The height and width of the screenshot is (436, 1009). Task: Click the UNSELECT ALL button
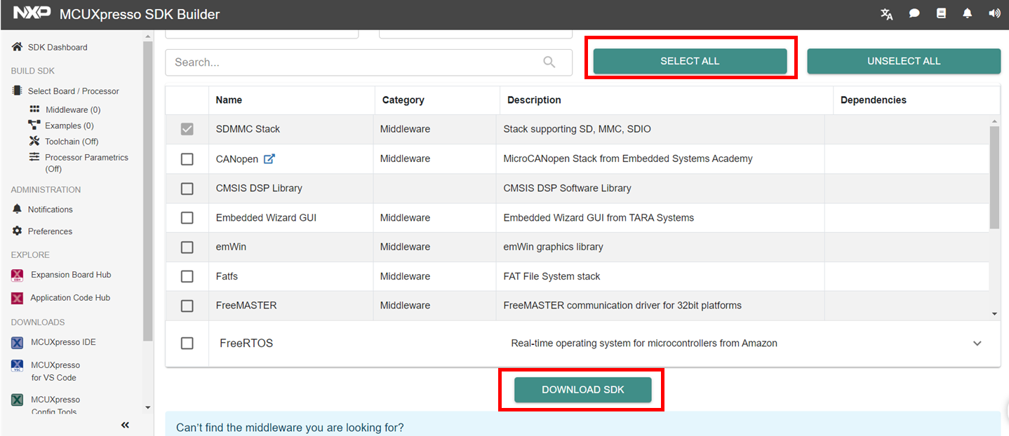pyautogui.click(x=904, y=61)
